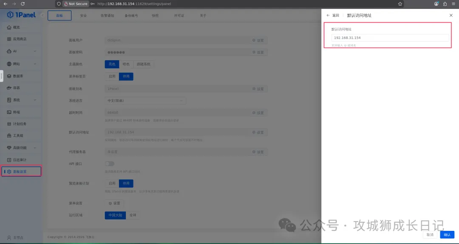
Task: Click the 概览 overview home icon
Action: tap(9, 28)
